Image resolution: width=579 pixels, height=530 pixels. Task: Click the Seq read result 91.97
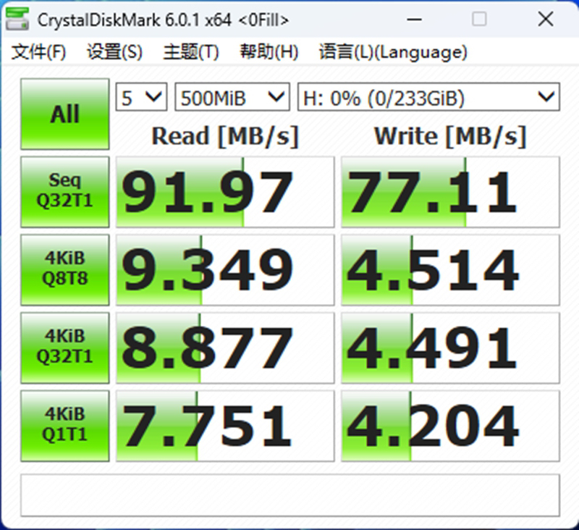click(225, 192)
